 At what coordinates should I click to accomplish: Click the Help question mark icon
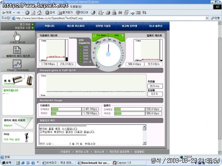pyautogui.click(x=122, y=35)
